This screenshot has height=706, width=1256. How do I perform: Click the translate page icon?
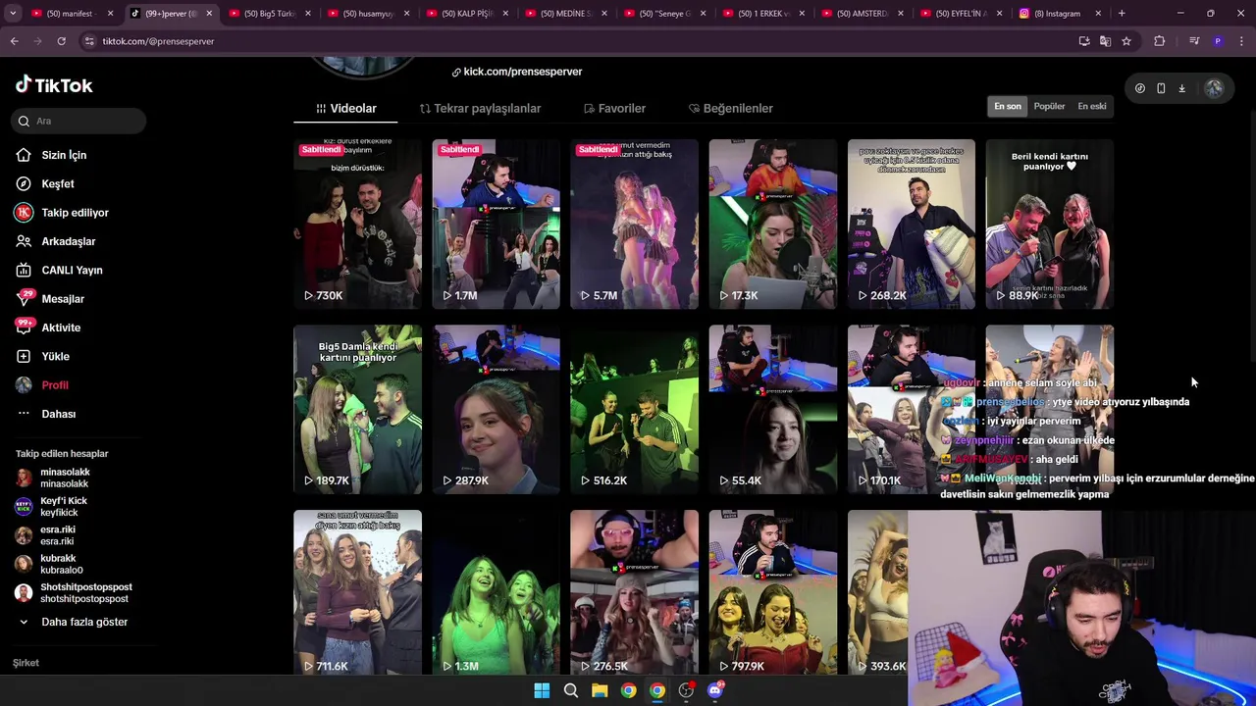click(1105, 41)
